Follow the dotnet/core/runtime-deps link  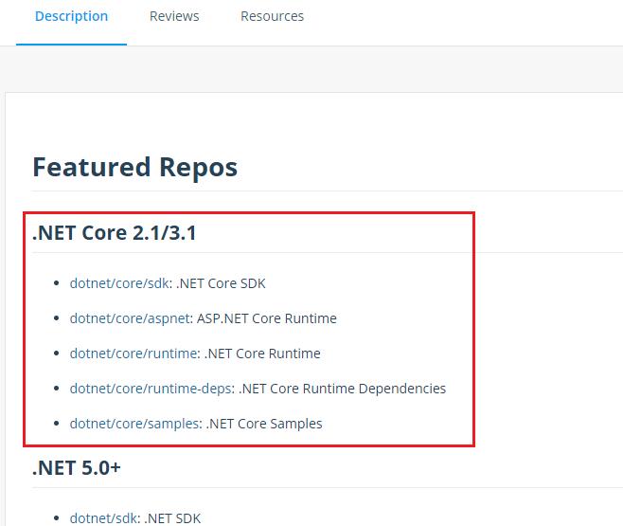coord(151,389)
